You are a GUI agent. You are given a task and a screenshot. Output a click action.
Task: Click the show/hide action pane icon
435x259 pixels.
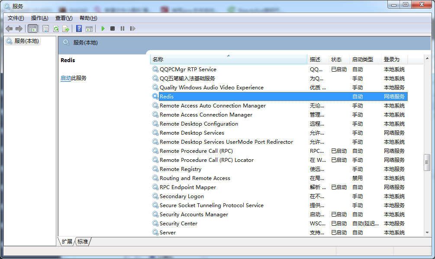coord(89,28)
